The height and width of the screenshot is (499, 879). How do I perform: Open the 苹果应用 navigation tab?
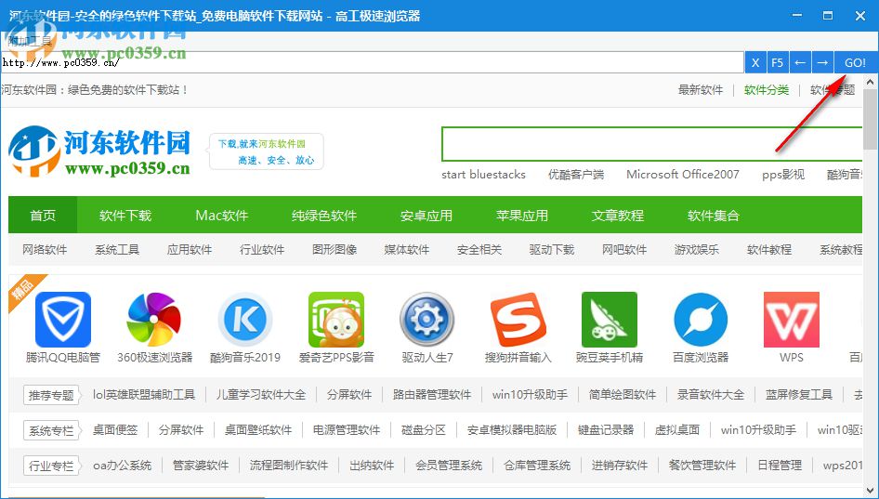522,216
